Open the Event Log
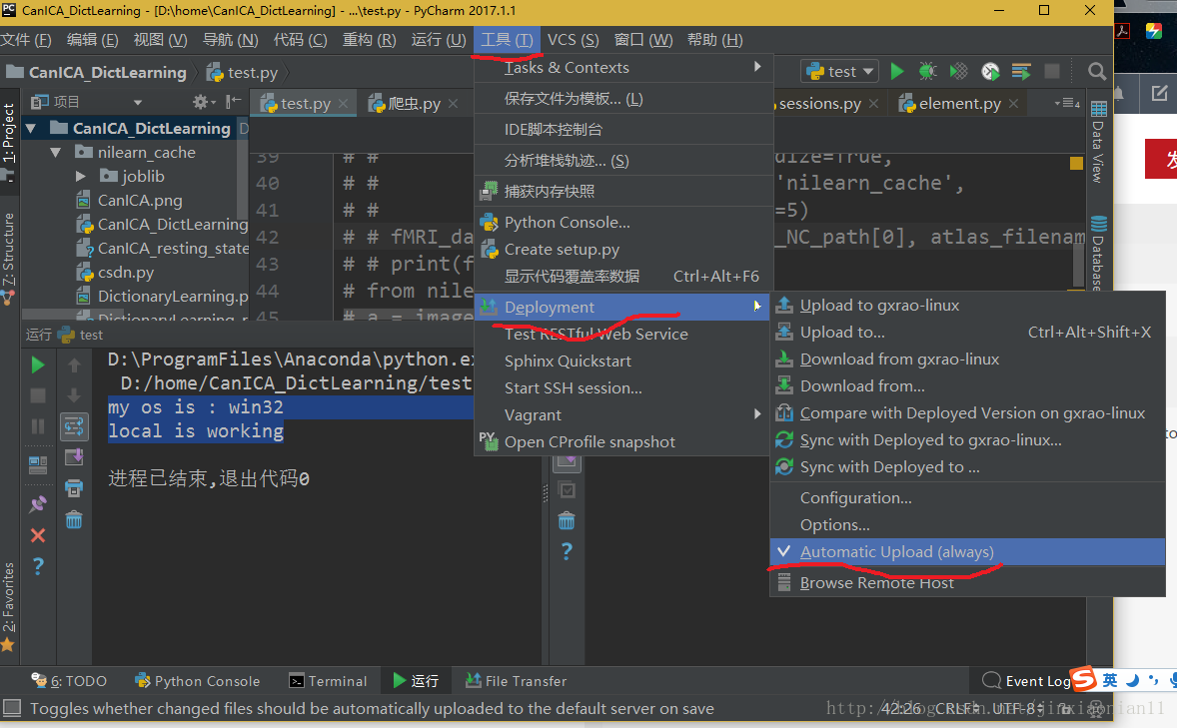 [x=1027, y=681]
